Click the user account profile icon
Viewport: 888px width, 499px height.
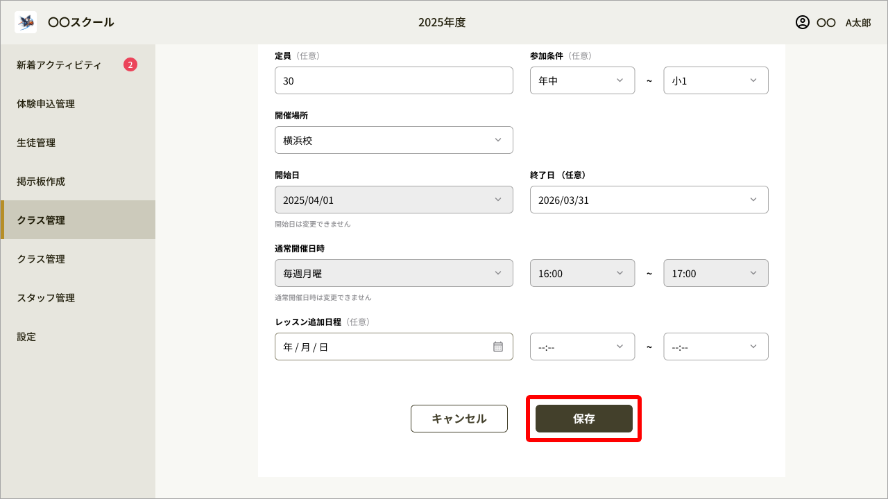803,22
